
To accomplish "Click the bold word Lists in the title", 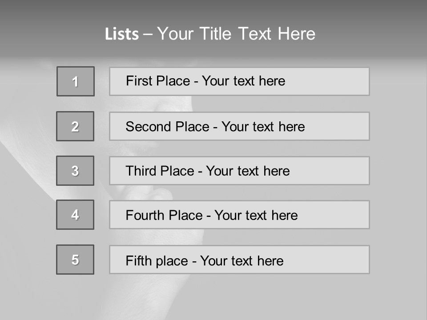I will (x=122, y=34).
